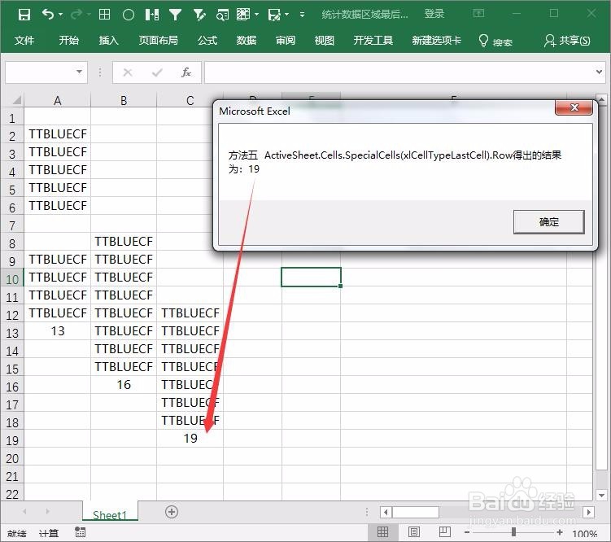Switch to Page Layout view icon
611x542 pixels.
414,532
